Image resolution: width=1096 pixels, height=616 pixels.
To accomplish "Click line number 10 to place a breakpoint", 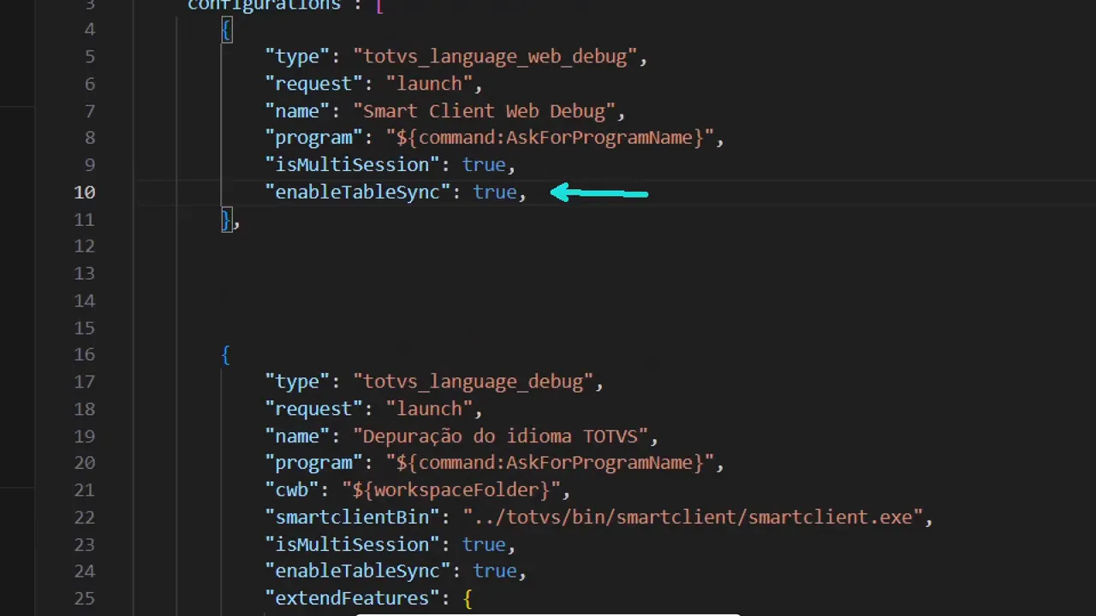I will 85,192.
